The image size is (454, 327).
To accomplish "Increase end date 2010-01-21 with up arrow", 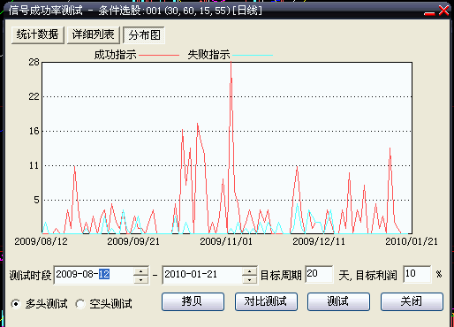I will pos(249,271).
